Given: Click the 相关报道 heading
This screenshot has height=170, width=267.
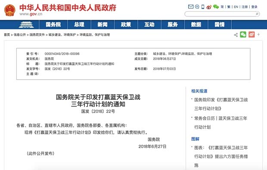Looking at the screenshot, I should coord(199,91).
